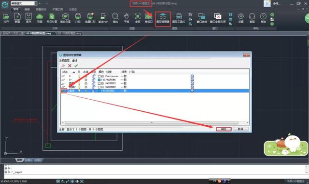Viewport: 309px width, 184px height.
Task: Set current layer with green checkmark icon
Action: pos(76,66)
